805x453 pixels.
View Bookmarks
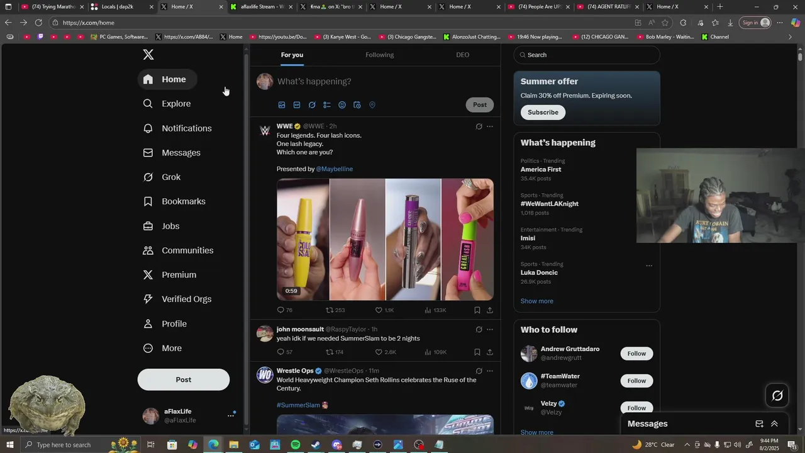[x=174, y=201]
